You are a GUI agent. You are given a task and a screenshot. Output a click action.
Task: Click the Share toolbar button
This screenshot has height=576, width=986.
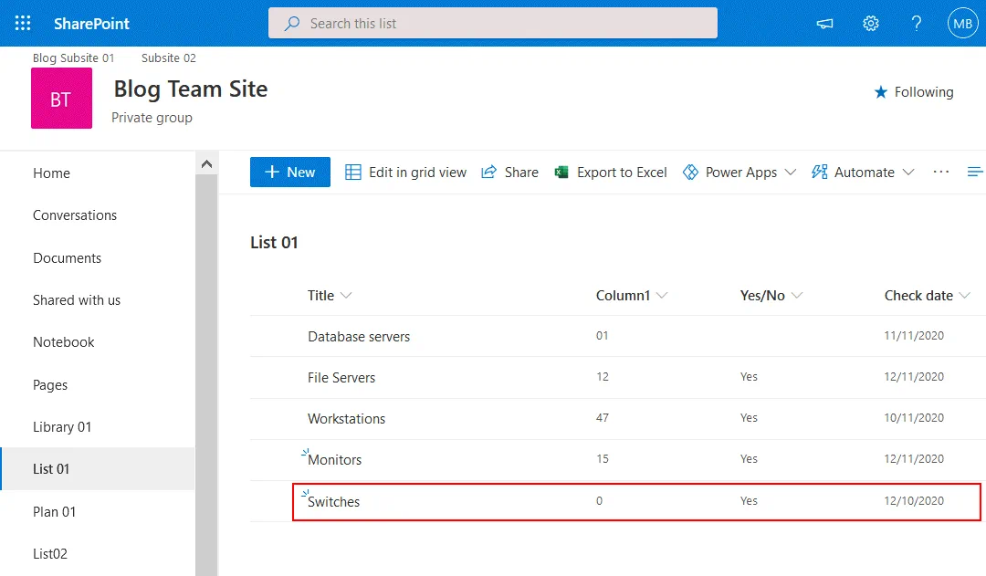click(510, 173)
